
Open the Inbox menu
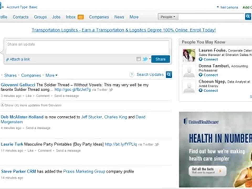tap(71, 17)
